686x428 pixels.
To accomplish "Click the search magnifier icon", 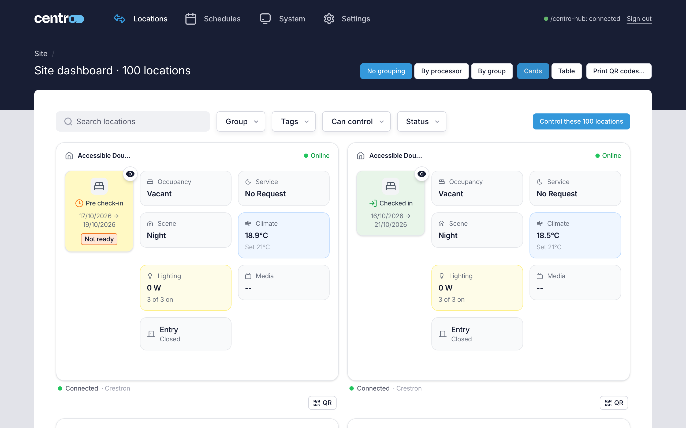I will (x=68, y=121).
